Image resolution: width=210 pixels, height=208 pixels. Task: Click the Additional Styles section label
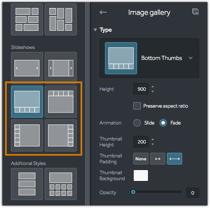point(28,163)
